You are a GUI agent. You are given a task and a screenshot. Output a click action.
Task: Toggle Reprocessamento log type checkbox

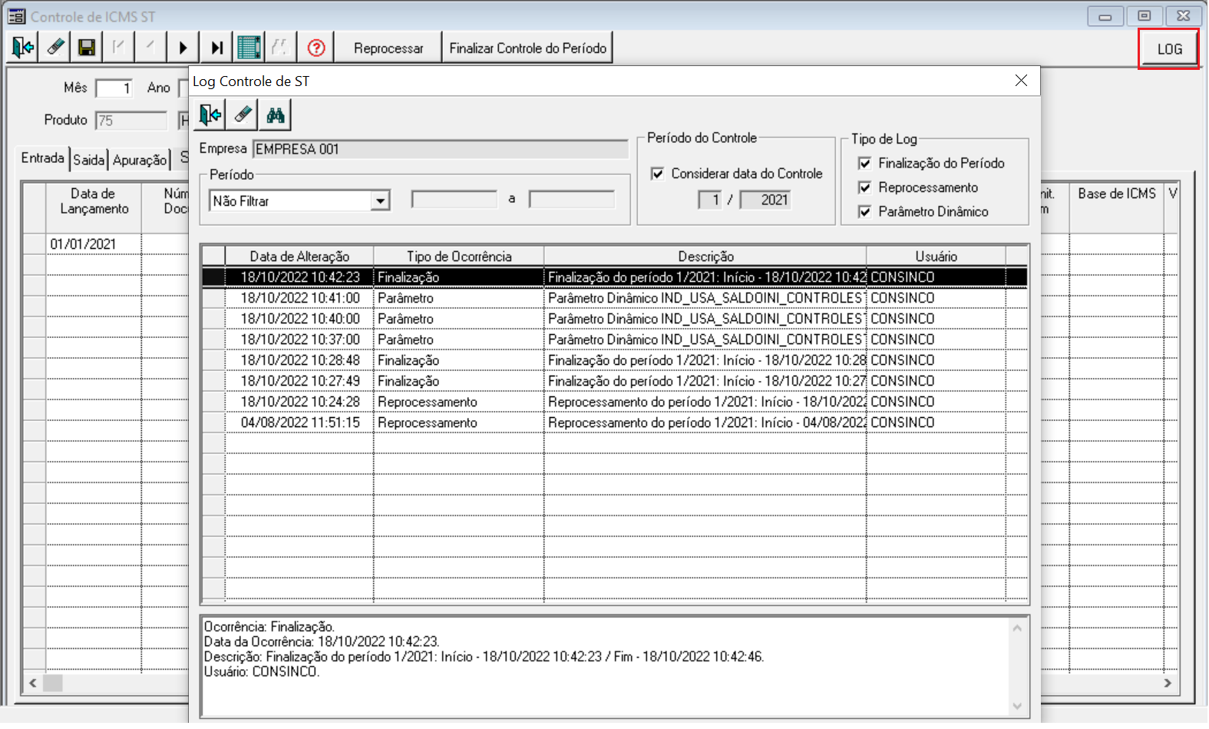(x=864, y=187)
